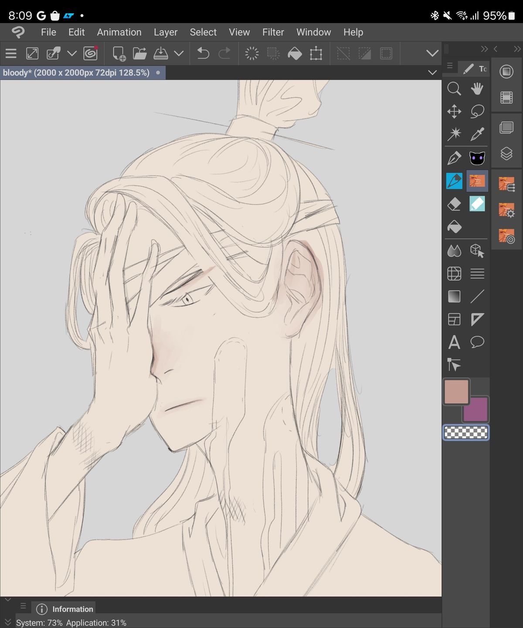
Task: Expand the Save options dropdown arrow
Action: 179,54
